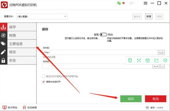
Task: Minimize the PDF printer window
Action: point(152,3)
